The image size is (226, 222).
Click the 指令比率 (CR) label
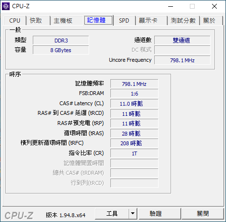86,153
